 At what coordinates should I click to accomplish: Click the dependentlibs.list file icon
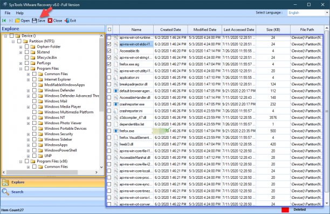116,124
